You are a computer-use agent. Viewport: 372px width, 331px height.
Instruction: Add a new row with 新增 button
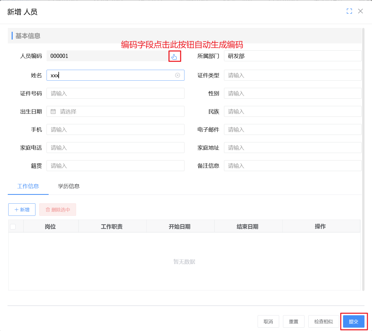tap(22, 210)
